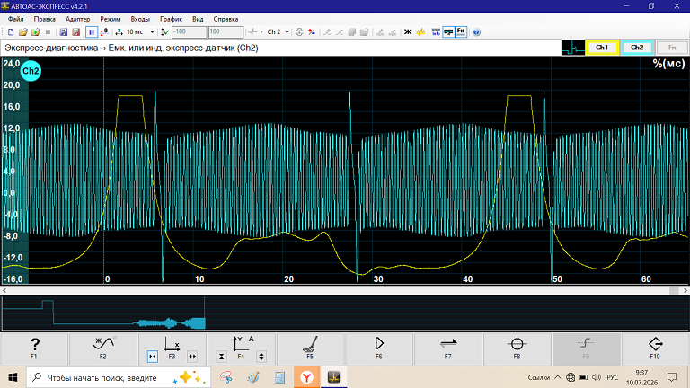Click the pulse waveform icon in toolbar
The width and height of the screenshot is (690, 388).
coord(252,32)
